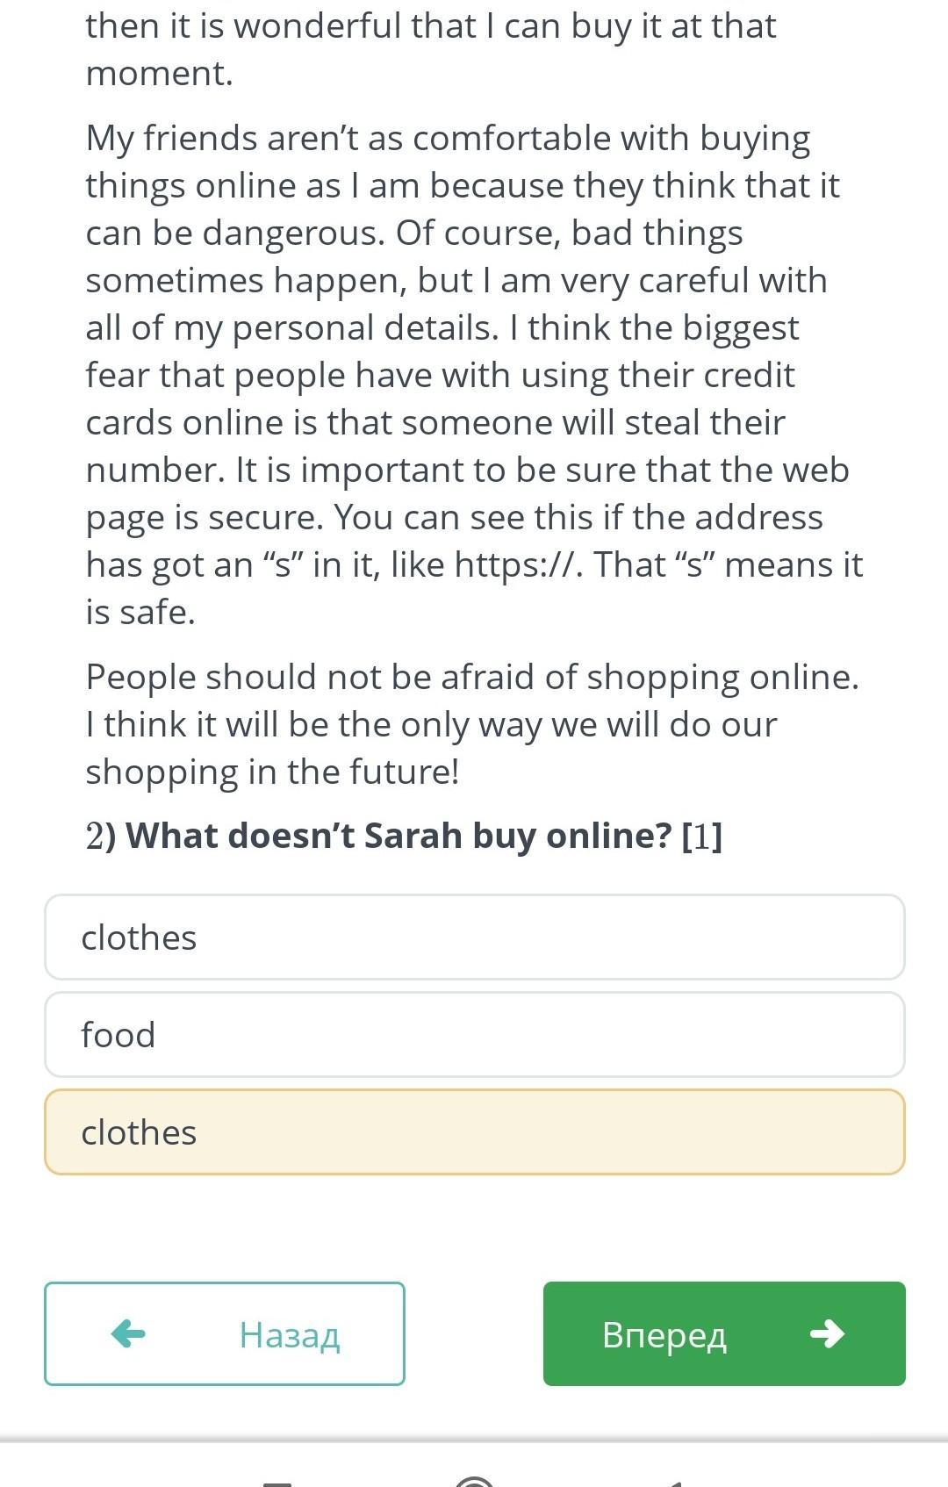Select the food answer option
This screenshot has width=948, height=1487.
point(475,1034)
